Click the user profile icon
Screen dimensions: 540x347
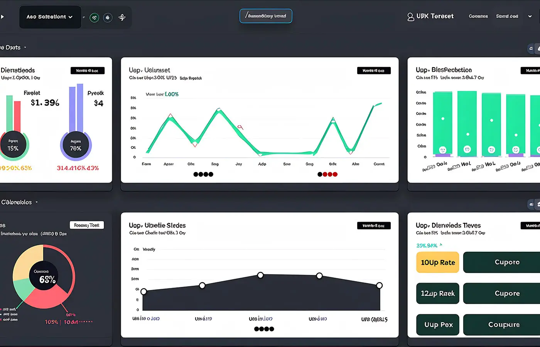tap(410, 17)
